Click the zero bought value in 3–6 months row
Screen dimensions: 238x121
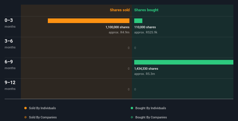[x=135, y=48]
